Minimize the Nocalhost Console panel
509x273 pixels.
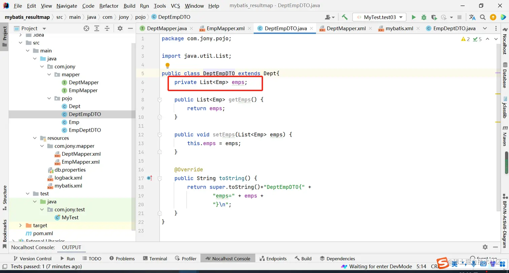pos(496,247)
